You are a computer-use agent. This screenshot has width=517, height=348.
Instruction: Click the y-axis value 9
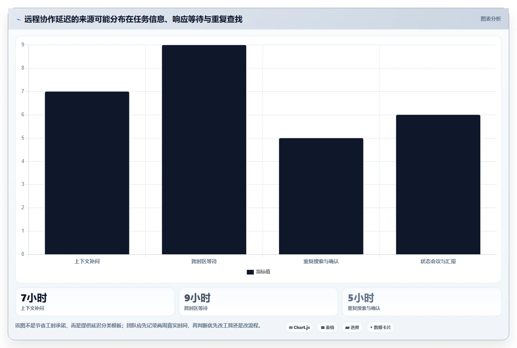23,45
